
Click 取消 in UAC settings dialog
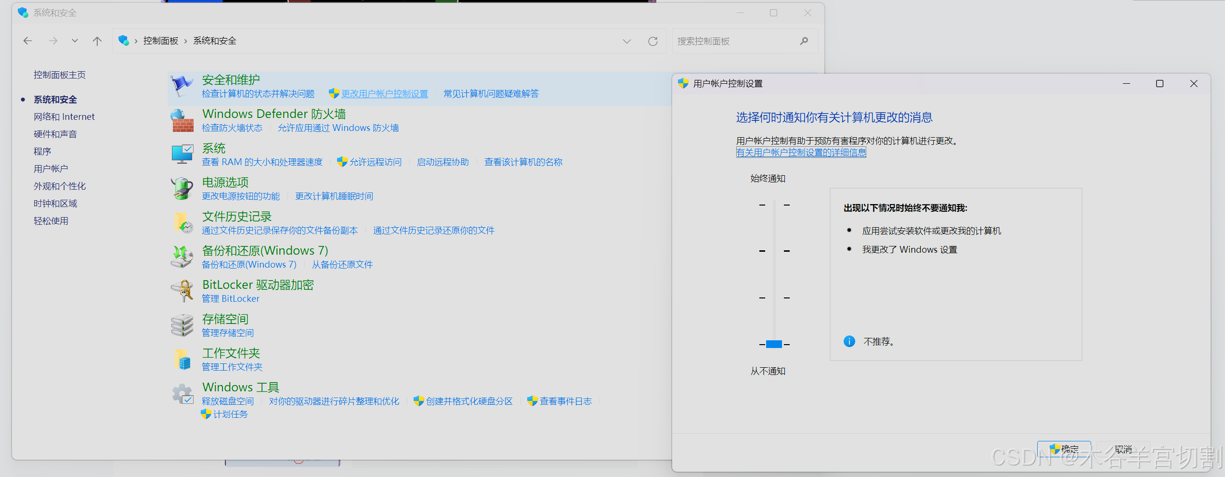pyautogui.click(x=1123, y=449)
